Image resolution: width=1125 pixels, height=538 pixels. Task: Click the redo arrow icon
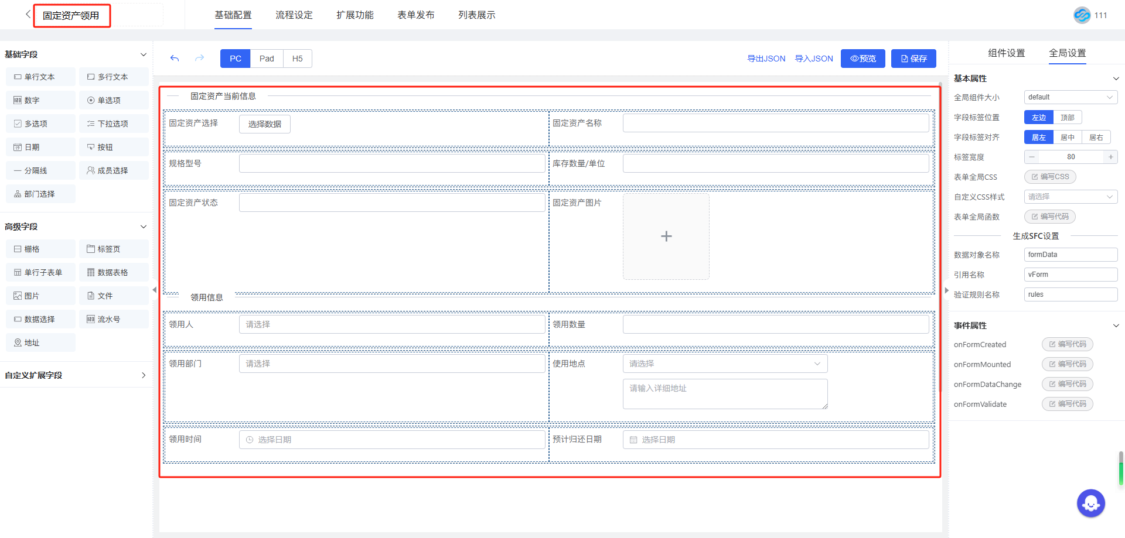tap(200, 59)
